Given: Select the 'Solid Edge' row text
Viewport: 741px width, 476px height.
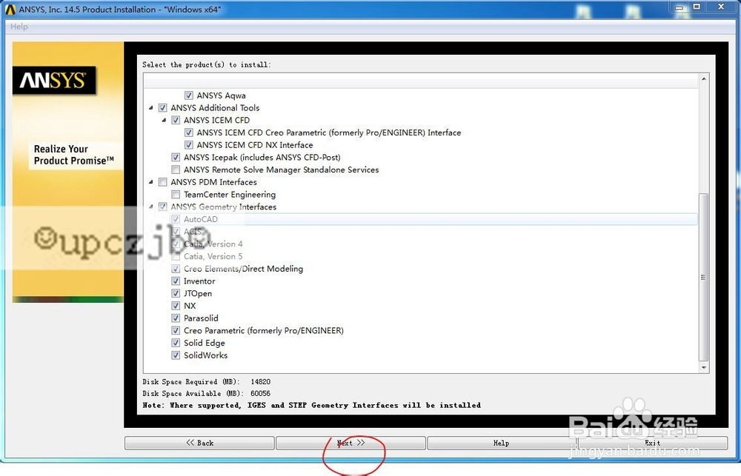Looking at the screenshot, I should click(x=205, y=343).
